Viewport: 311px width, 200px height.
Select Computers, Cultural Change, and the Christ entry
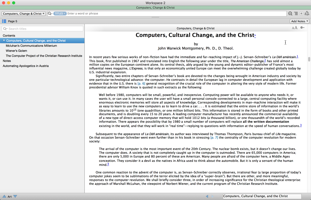42,41
